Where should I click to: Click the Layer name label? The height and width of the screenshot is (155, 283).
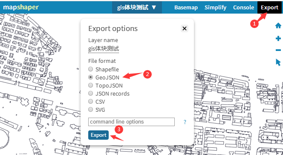[103, 40]
